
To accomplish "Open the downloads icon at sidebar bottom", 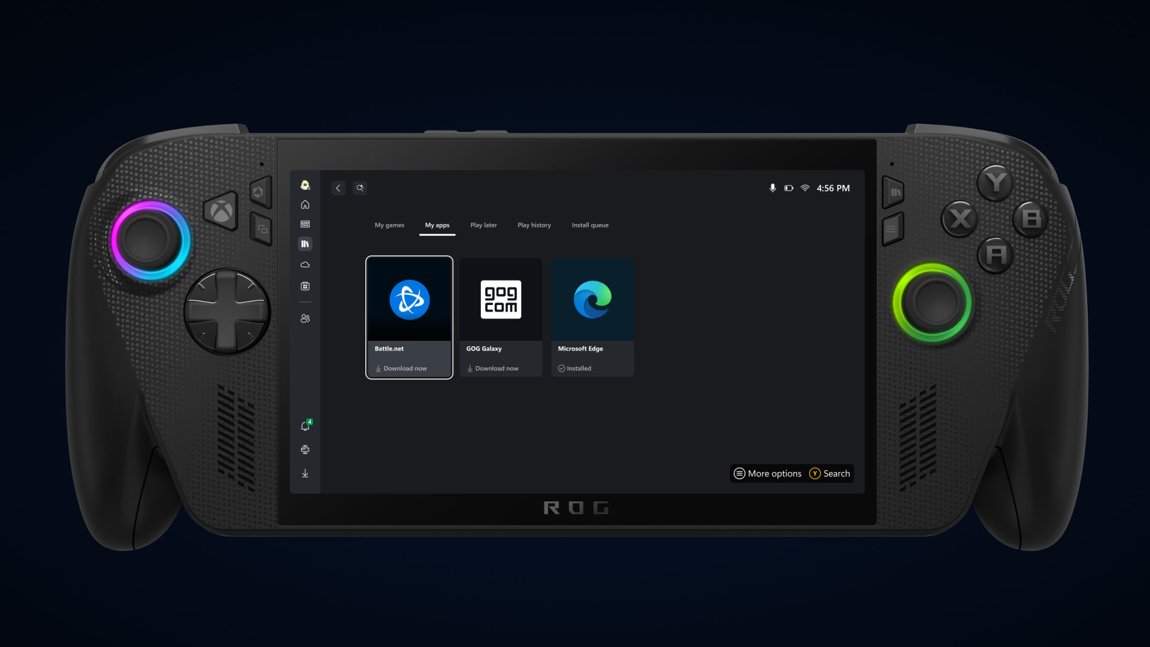I will tap(305, 473).
